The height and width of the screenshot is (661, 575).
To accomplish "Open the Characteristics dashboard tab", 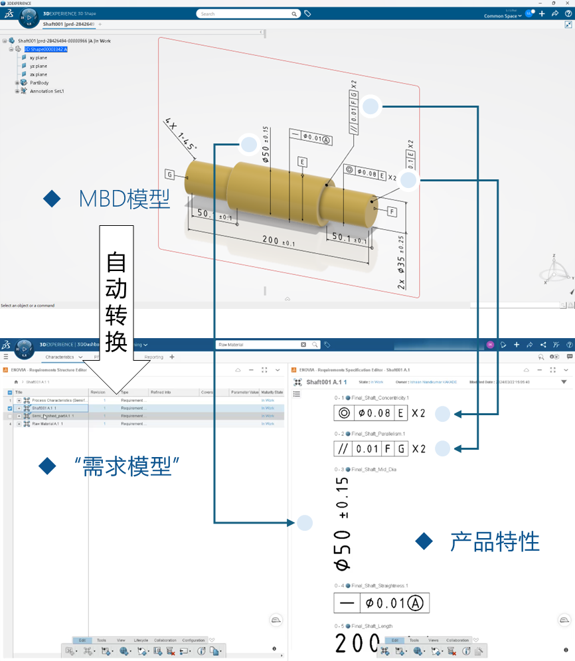I will 59,357.
